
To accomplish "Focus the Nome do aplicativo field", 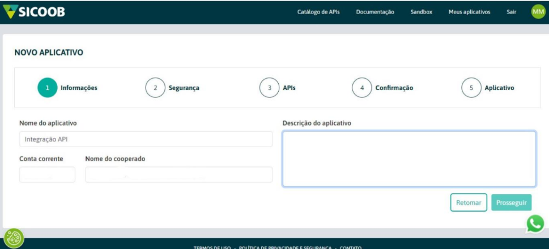I will tap(146, 139).
